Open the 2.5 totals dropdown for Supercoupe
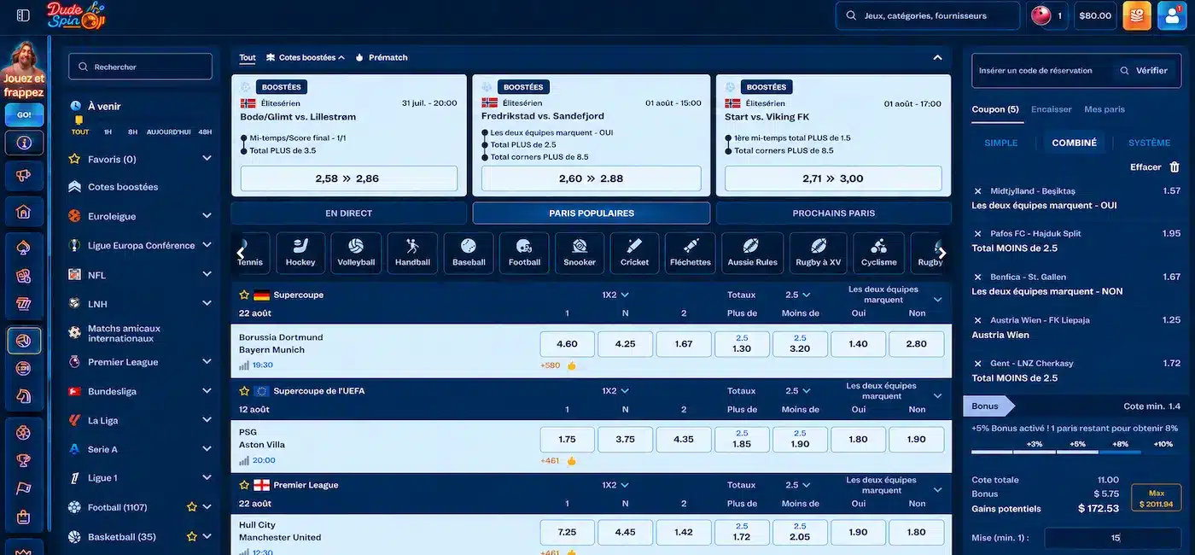1195x555 pixels. coord(798,295)
